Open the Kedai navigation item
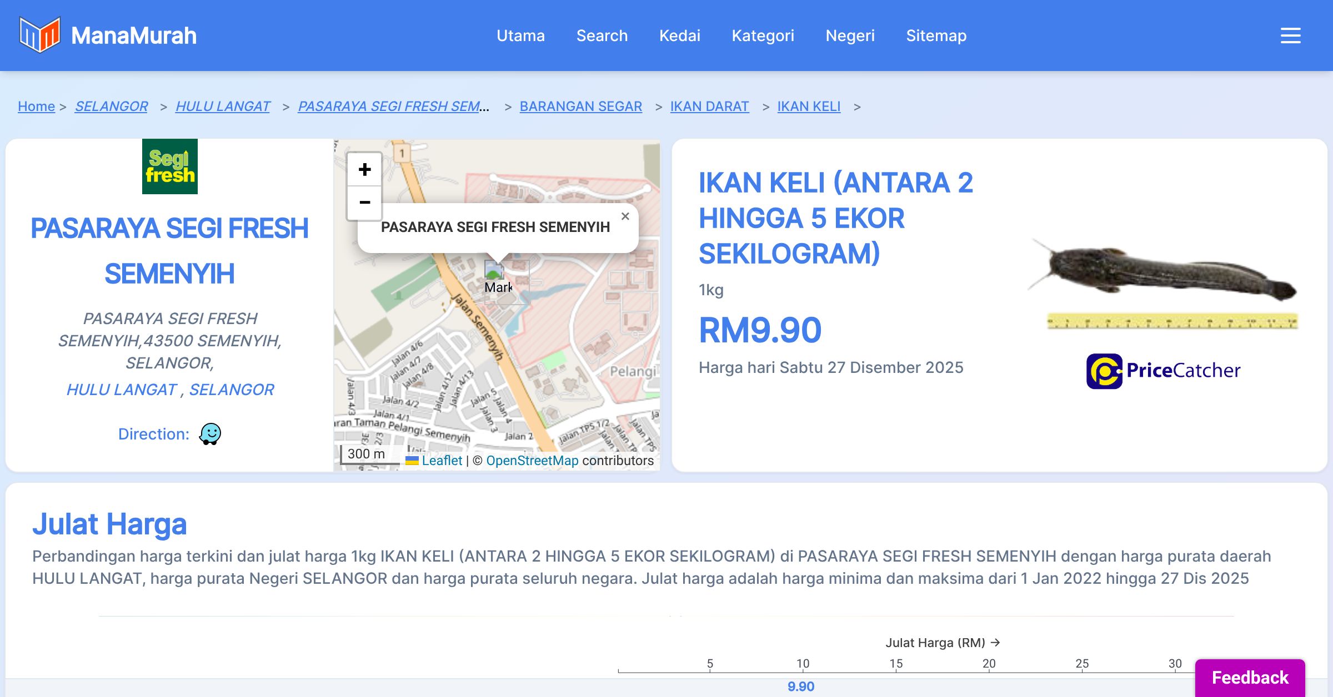The height and width of the screenshot is (697, 1333). coord(679,36)
